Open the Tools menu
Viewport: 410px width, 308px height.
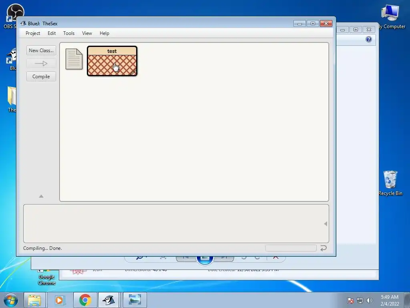[x=69, y=33]
